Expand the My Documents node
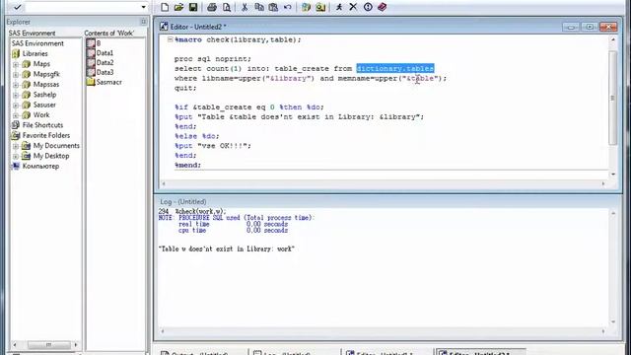Image resolution: width=631 pixels, height=355 pixels. point(16,146)
